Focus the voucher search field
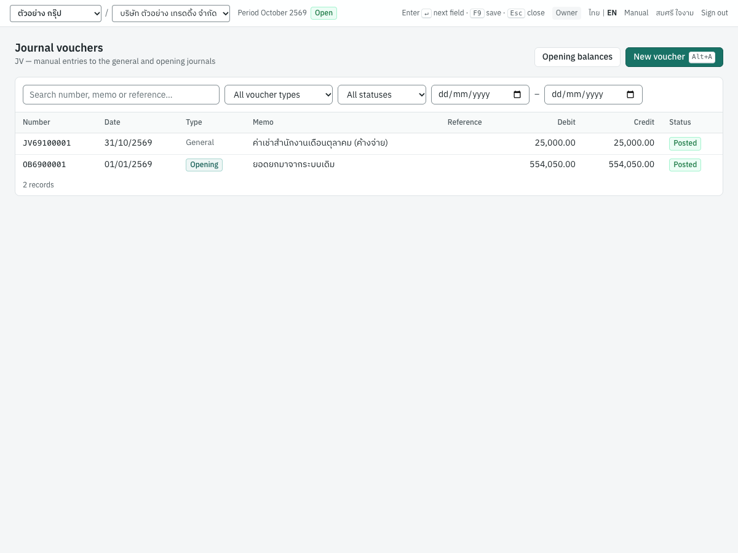The width and height of the screenshot is (738, 553). tap(121, 95)
